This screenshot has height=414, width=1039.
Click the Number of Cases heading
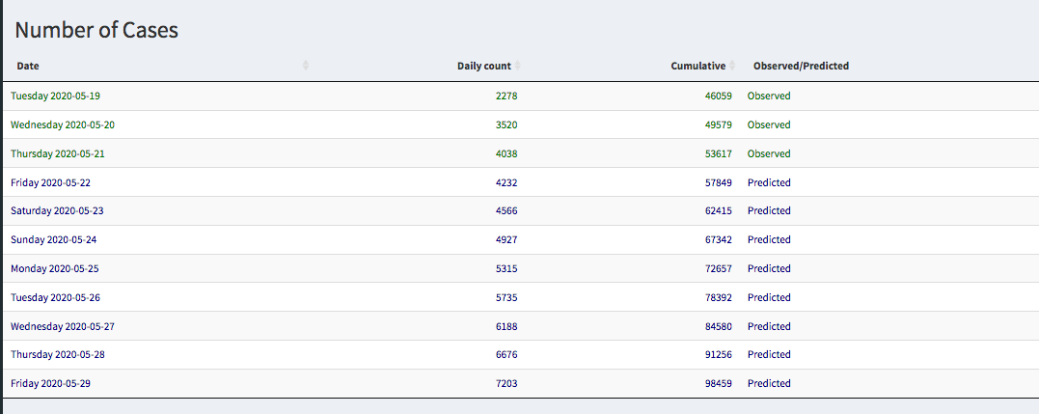tap(96, 30)
